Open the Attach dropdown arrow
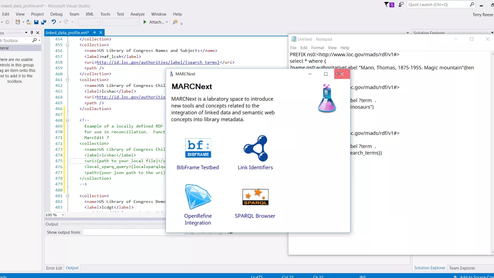Image resolution: width=494 pixels, height=278 pixels. [167, 22]
